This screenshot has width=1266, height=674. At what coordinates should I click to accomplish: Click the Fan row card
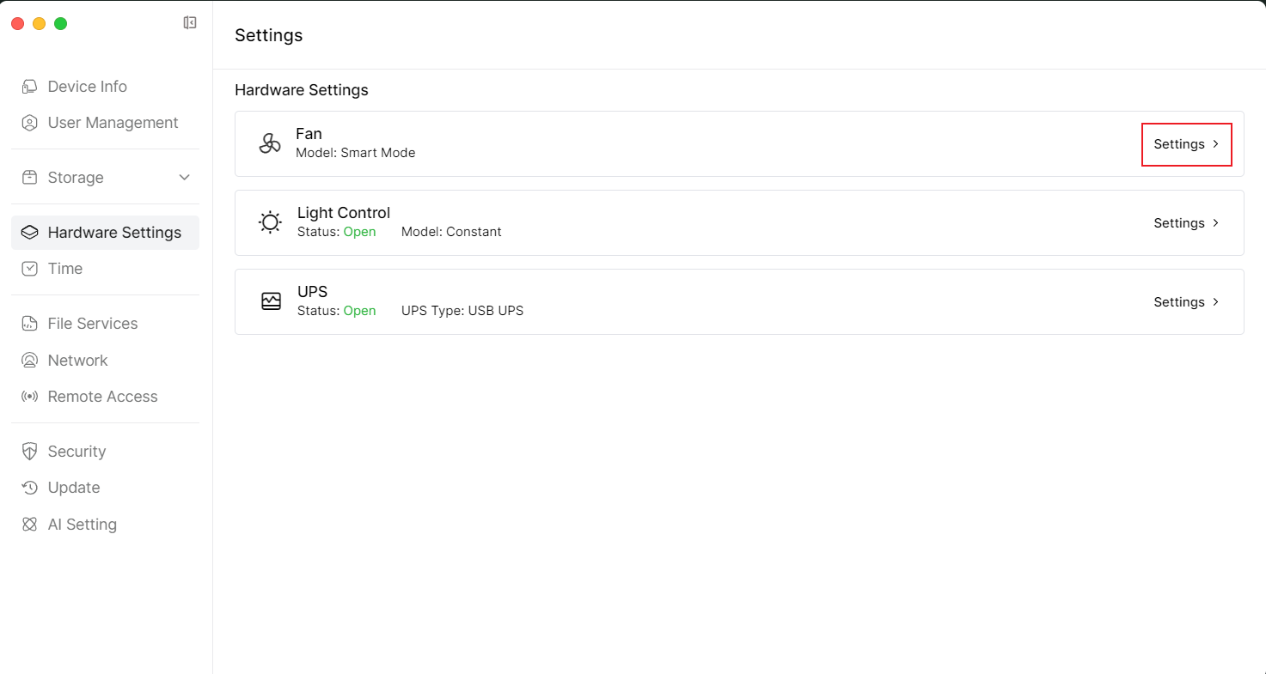(x=688, y=144)
